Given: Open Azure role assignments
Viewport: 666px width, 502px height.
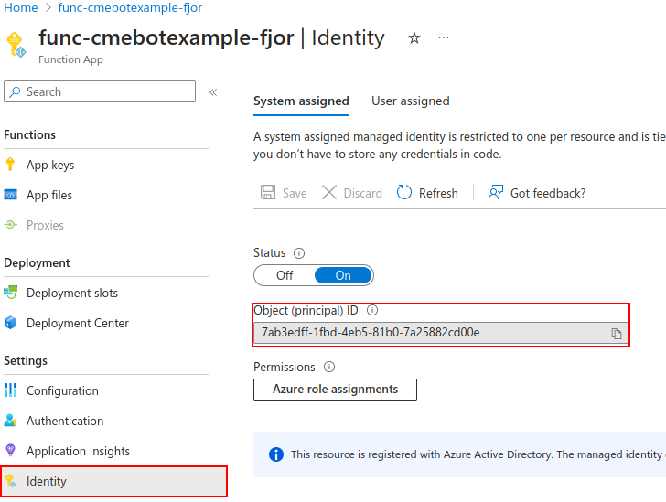Looking at the screenshot, I should tap(335, 390).
